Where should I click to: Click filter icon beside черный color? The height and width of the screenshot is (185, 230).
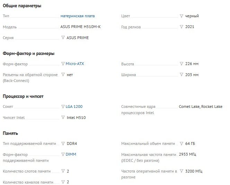[182, 16]
